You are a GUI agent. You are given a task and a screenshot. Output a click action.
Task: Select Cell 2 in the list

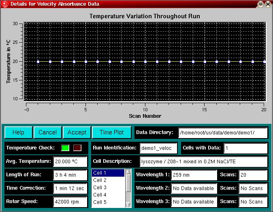tap(108, 180)
